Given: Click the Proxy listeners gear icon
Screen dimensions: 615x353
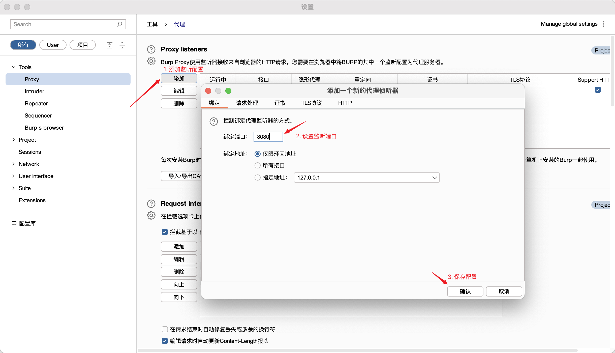Looking at the screenshot, I should click(x=151, y=61).
